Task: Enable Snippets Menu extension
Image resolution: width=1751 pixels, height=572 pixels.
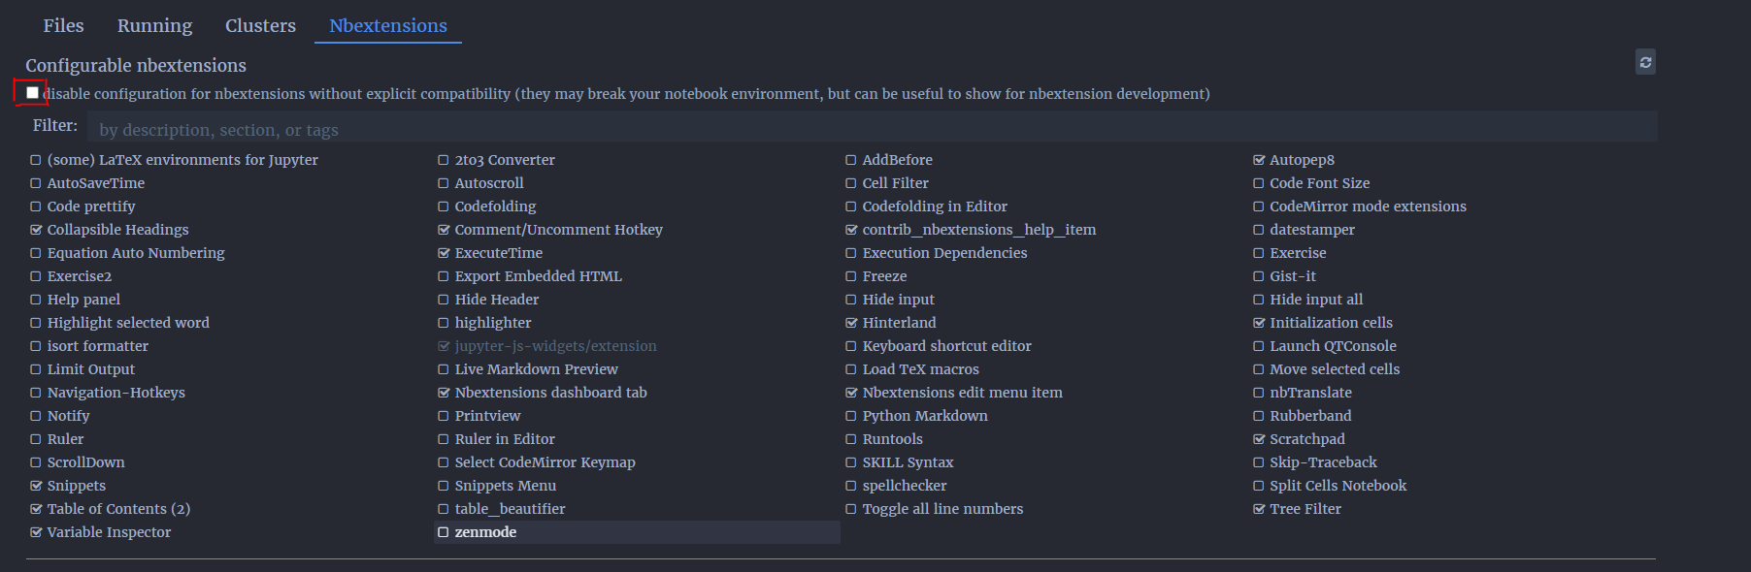Action: (444, 486)
